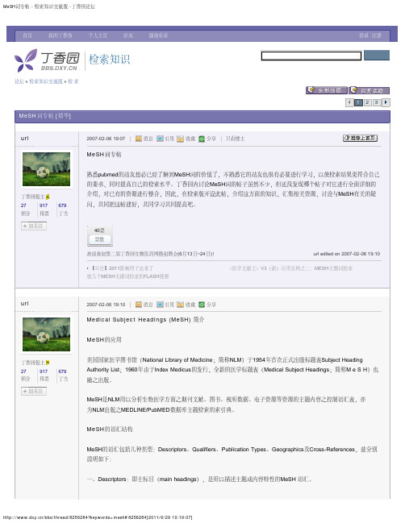Click username url in the 19:07 post
405x523 pixels.
pyautogui.click(x=25, y=138)
